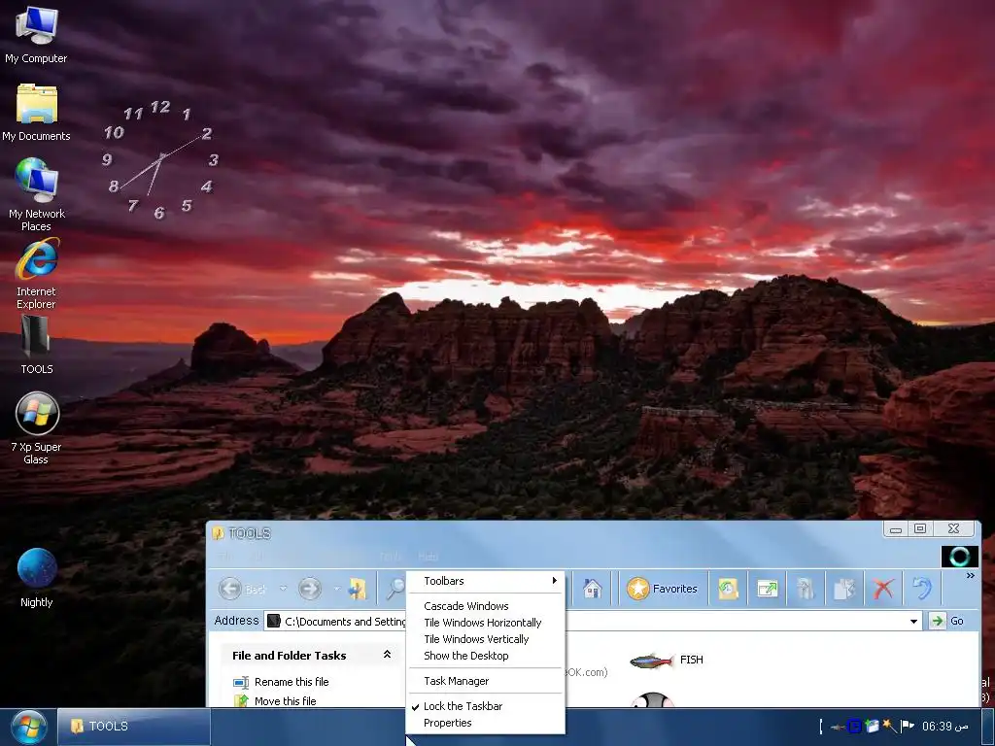
Task: Click the Rename this file link
Action: pyautogui.click(x=292, y=682)
